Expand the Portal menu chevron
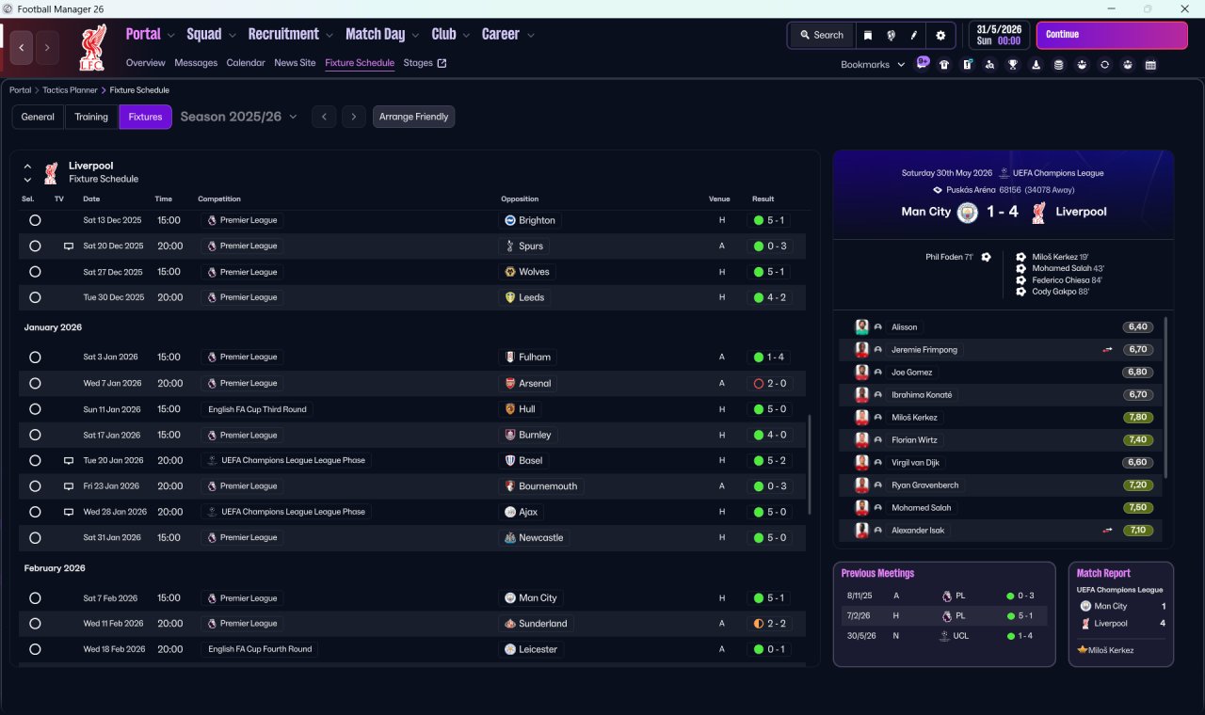Viewport: 1205px width, 715px height. (x=171, y=36)
